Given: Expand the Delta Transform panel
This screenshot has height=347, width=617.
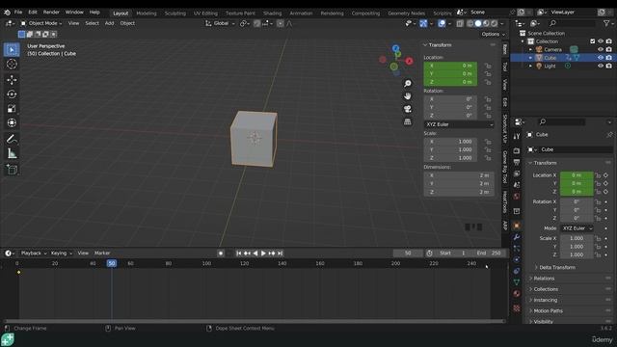Looking at the screenshot, I should click(x=557, y=267).
